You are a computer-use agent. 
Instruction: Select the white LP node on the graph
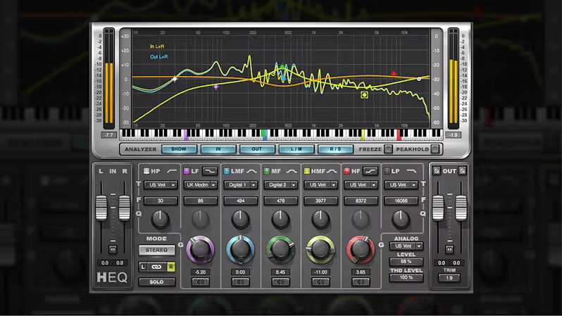pos(418,79)
